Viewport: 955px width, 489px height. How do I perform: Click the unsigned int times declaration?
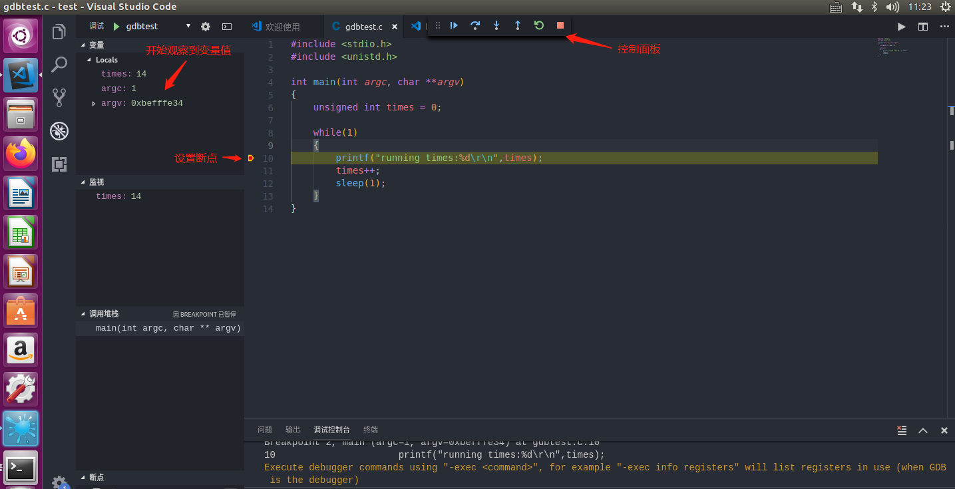(377, 108)
